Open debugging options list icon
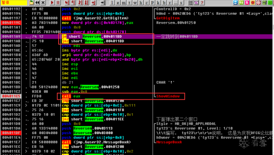This screenshot has width=274, height=155. 190,3
